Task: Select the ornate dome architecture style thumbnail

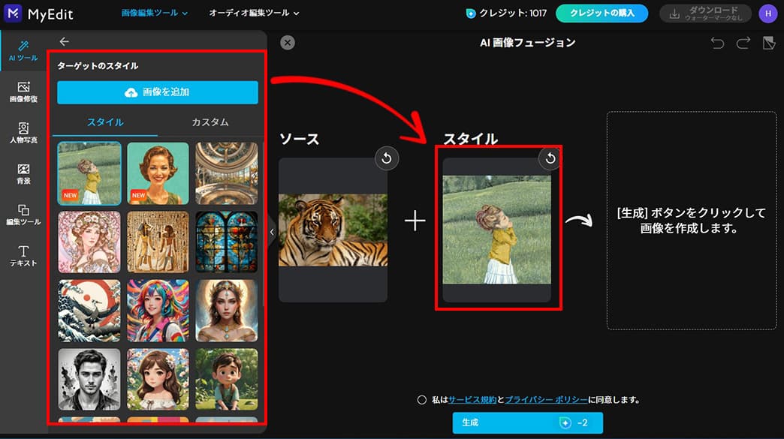Action: 227,173
